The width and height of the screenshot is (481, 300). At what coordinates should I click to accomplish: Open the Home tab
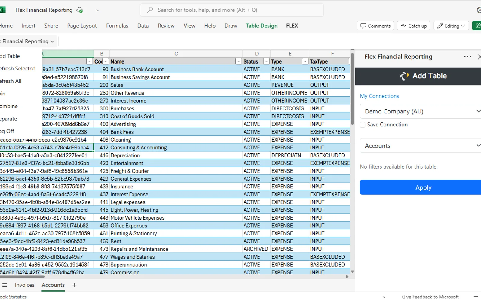(x=6, y=25)
